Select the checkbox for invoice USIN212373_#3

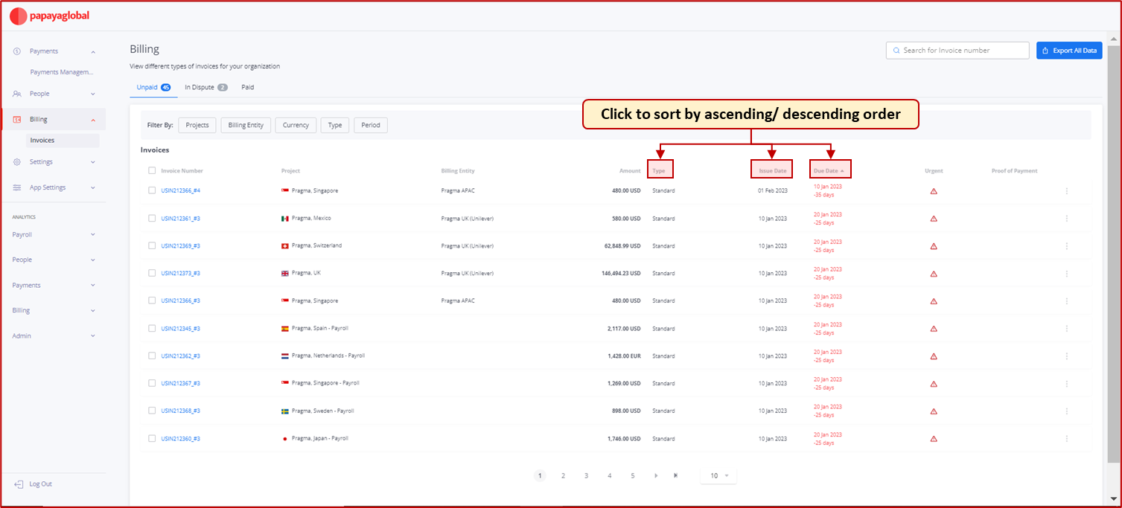click(152, 273)
